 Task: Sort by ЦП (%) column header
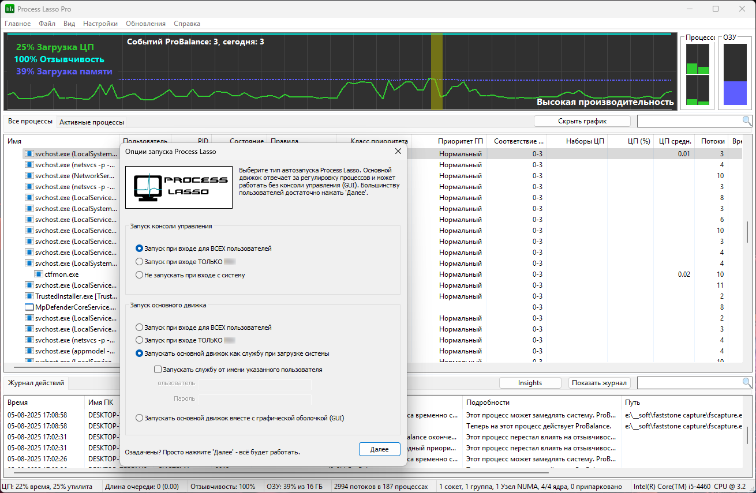(x=631, y=141)
